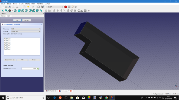Set front view with cube icon
The height and width of the screenshot is (100, 179).
[x=19, y=11]
